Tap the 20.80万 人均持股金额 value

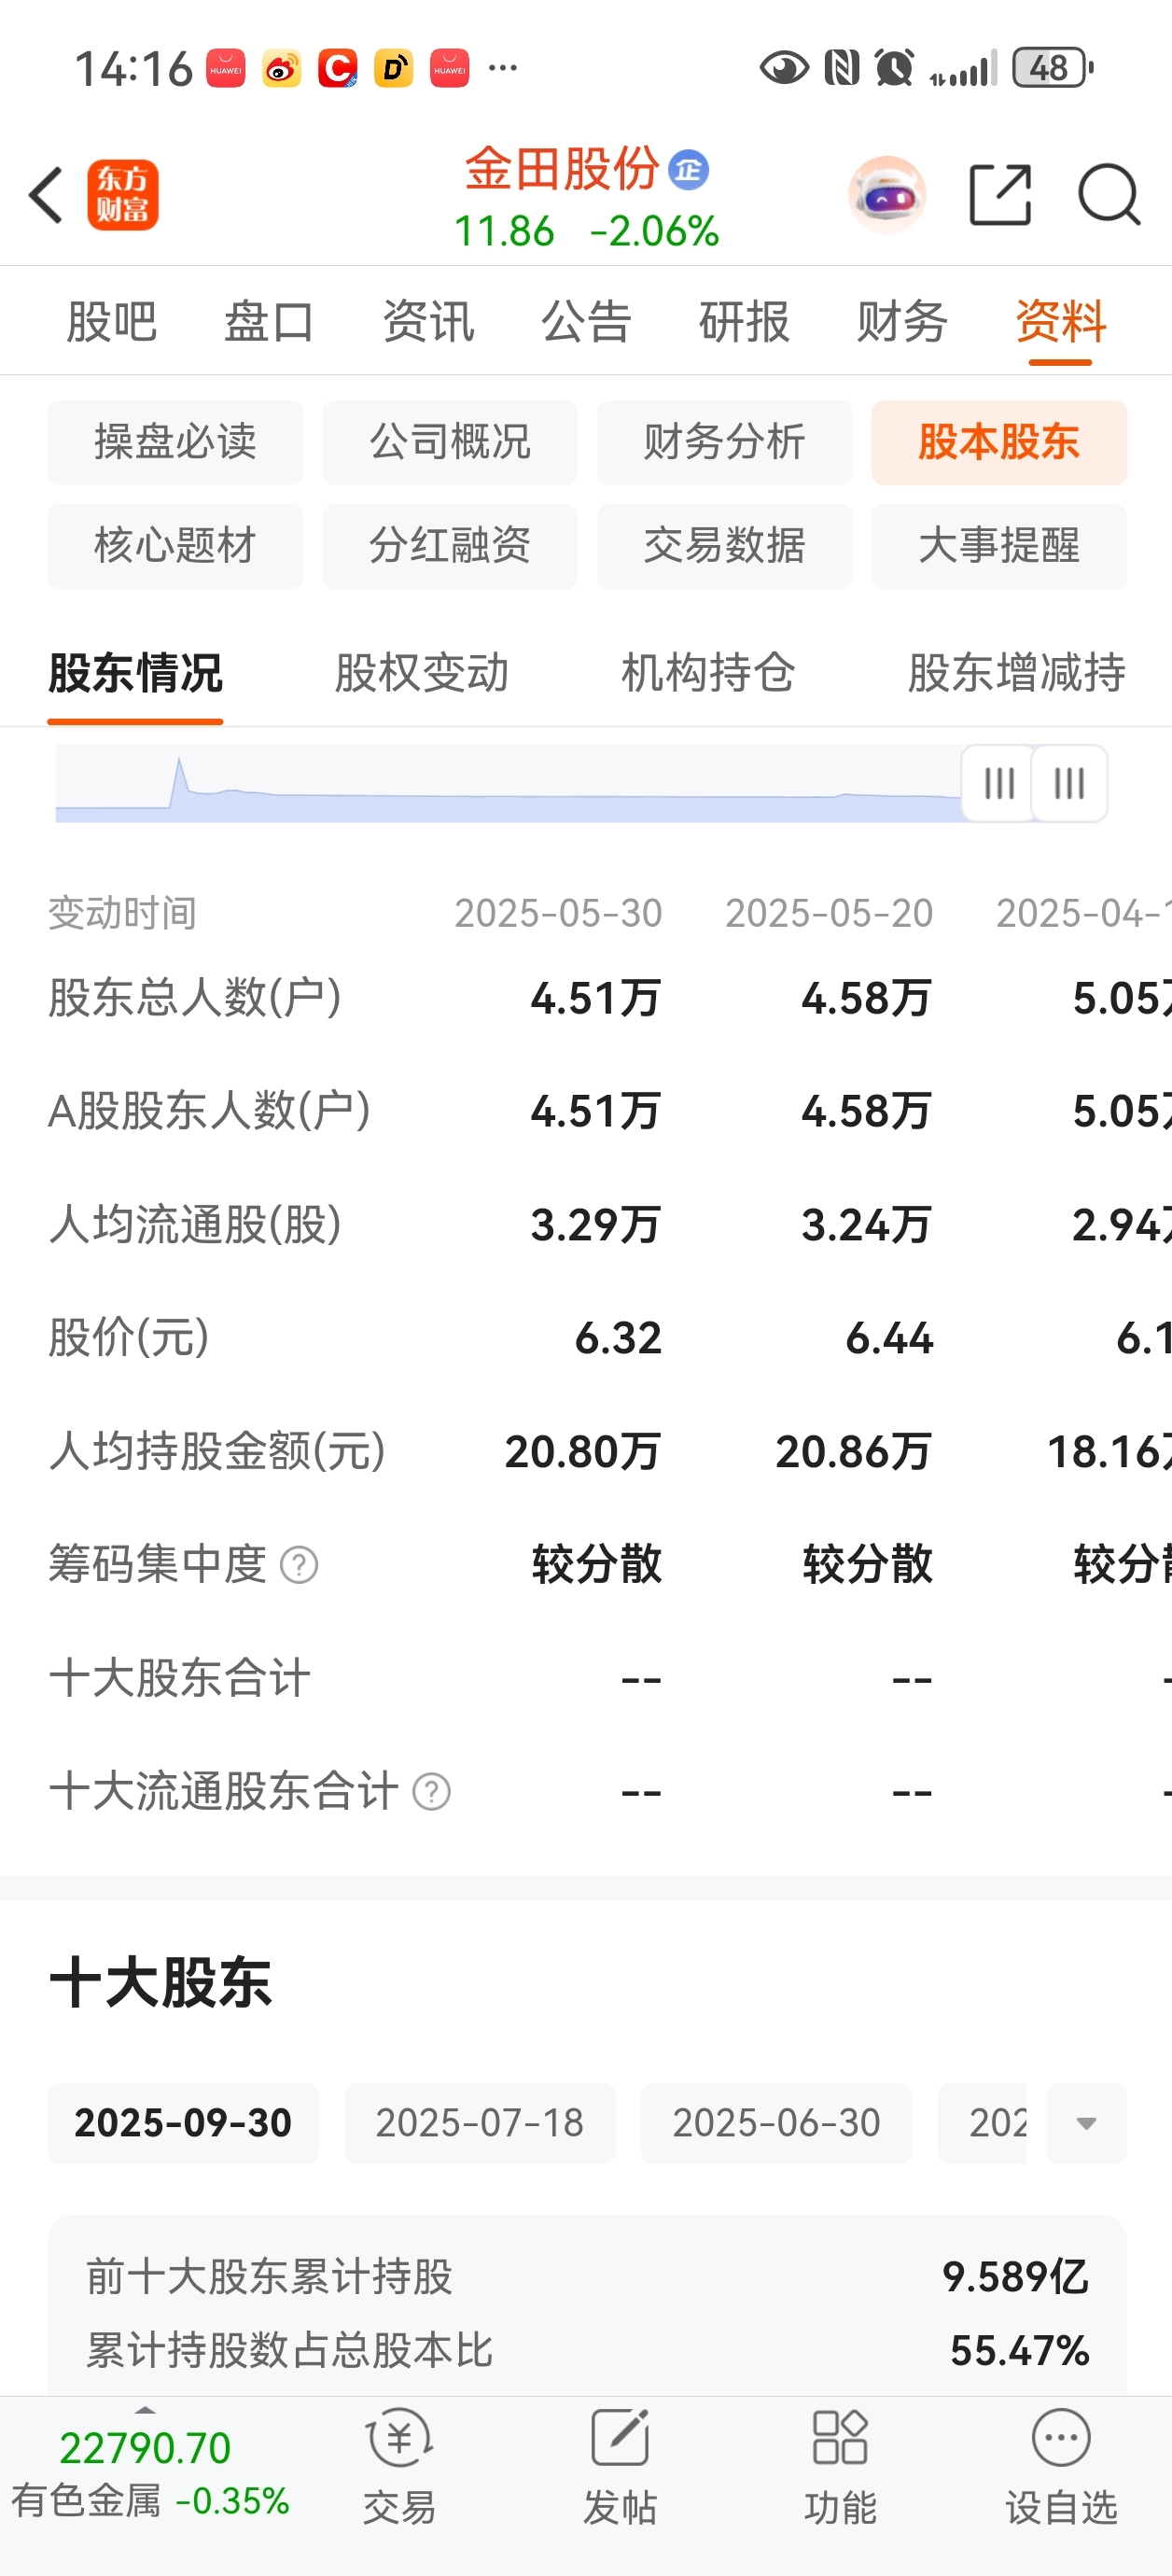tap(583, 1452)
